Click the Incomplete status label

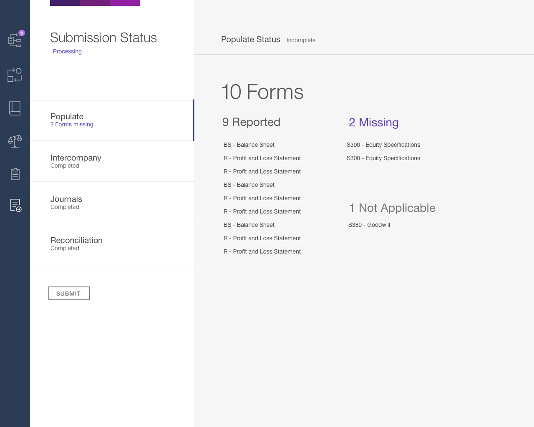point(301,40)
